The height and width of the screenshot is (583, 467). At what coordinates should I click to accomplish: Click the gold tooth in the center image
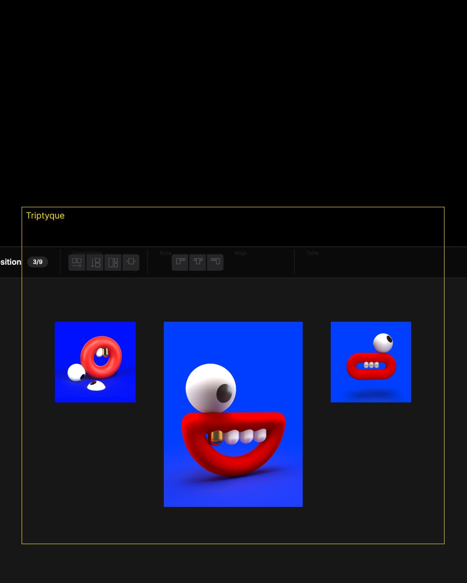[x=216, y=437]
